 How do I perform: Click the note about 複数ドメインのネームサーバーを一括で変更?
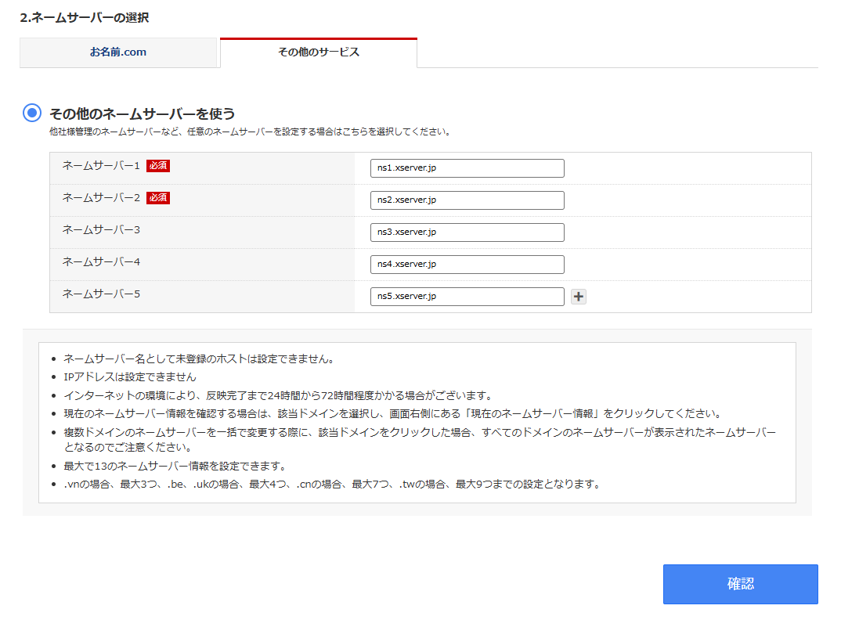pos(420,440)
